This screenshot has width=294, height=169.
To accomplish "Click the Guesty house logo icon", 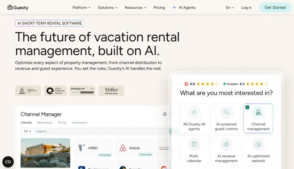I will 10,7.
